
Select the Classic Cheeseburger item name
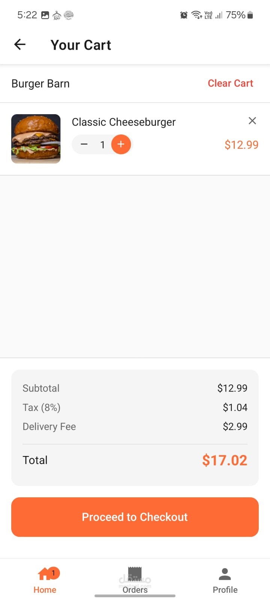click(x=124, y=122)
